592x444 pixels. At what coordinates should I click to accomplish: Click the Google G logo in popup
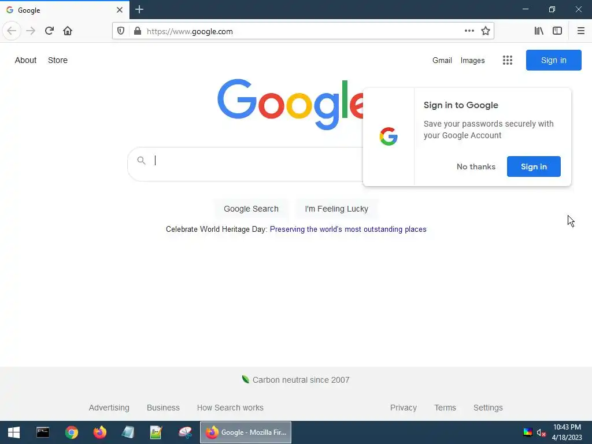pyautogui.click(x=388, y=136)
